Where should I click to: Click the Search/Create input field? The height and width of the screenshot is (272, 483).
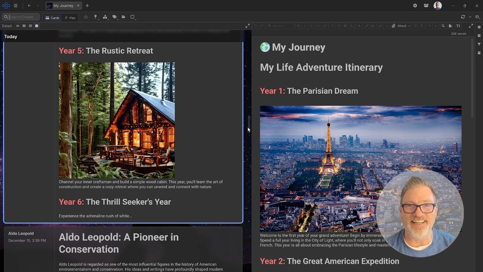(x=21, y=17)
